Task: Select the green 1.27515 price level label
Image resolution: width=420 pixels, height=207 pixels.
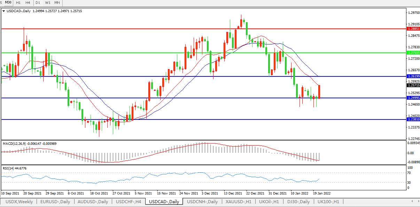Action: [x=413, y=53]
